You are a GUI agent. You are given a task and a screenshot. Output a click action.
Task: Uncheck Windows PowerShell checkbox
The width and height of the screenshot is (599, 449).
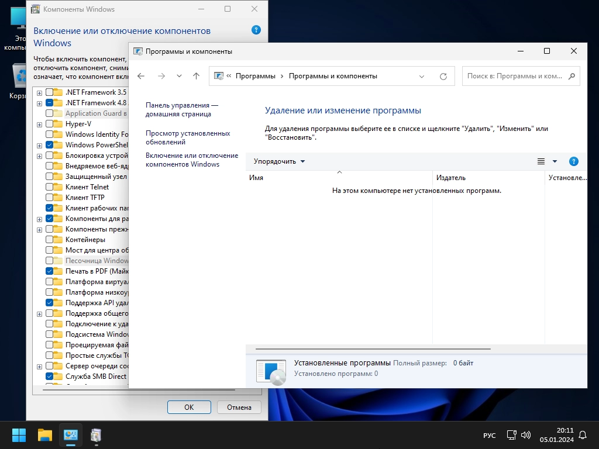49,145
